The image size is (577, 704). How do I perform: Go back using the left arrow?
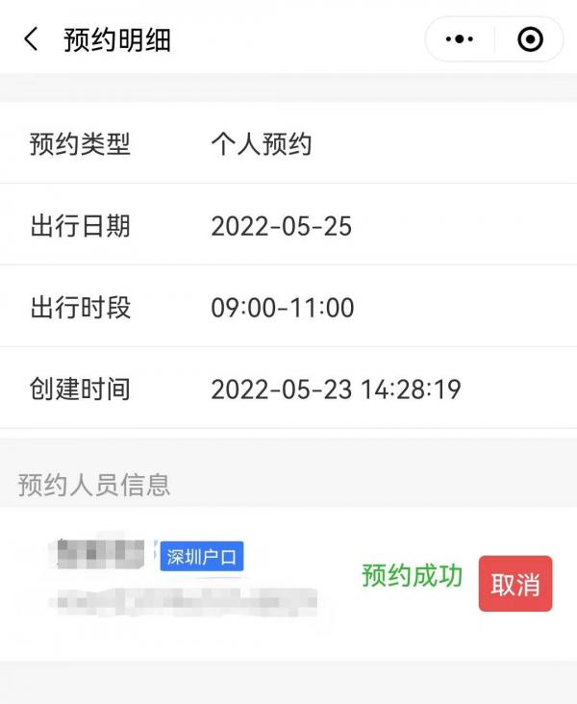coord(31,39)
